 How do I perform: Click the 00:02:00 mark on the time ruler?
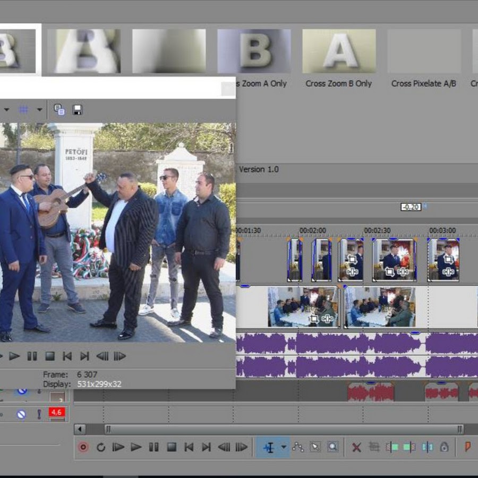click(x=312, y=231)
